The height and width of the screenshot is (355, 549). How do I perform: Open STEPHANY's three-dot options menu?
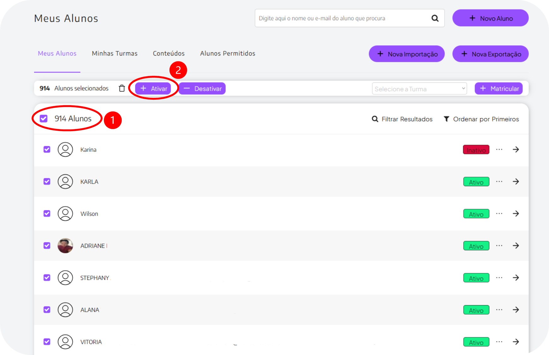click(499, 278)
